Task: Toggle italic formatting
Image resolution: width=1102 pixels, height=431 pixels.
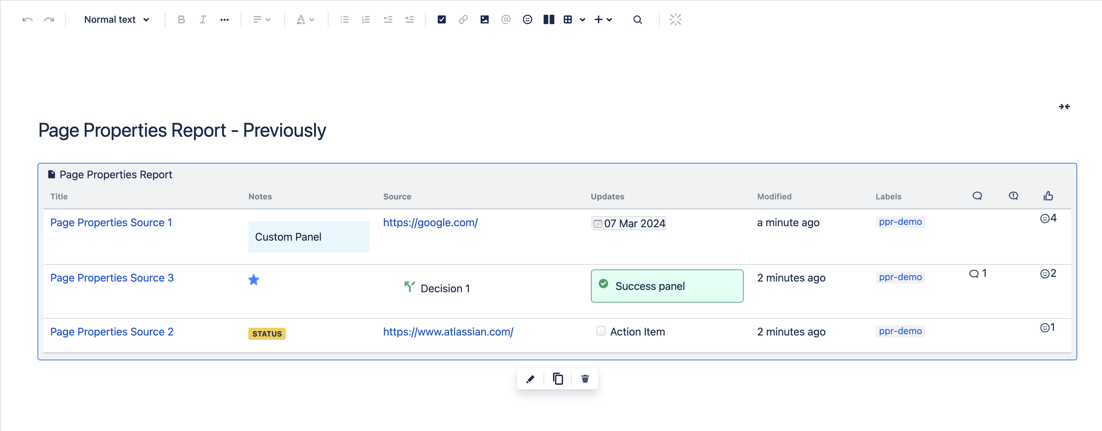Action: click(203, 20)
